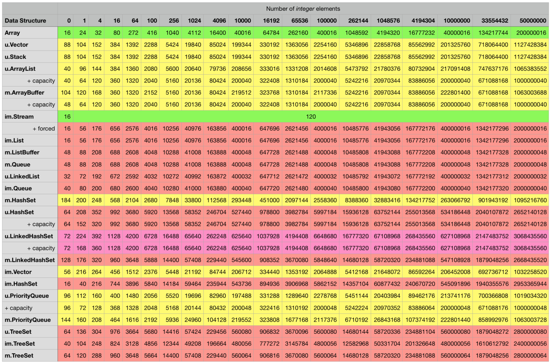
Task: Select the 1024 column header
Action: point(194,20)
